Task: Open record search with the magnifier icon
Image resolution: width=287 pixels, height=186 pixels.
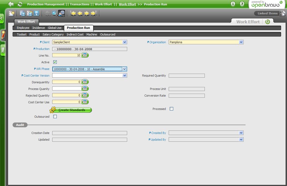Action: pyautogui.click(x=55, y=13)
